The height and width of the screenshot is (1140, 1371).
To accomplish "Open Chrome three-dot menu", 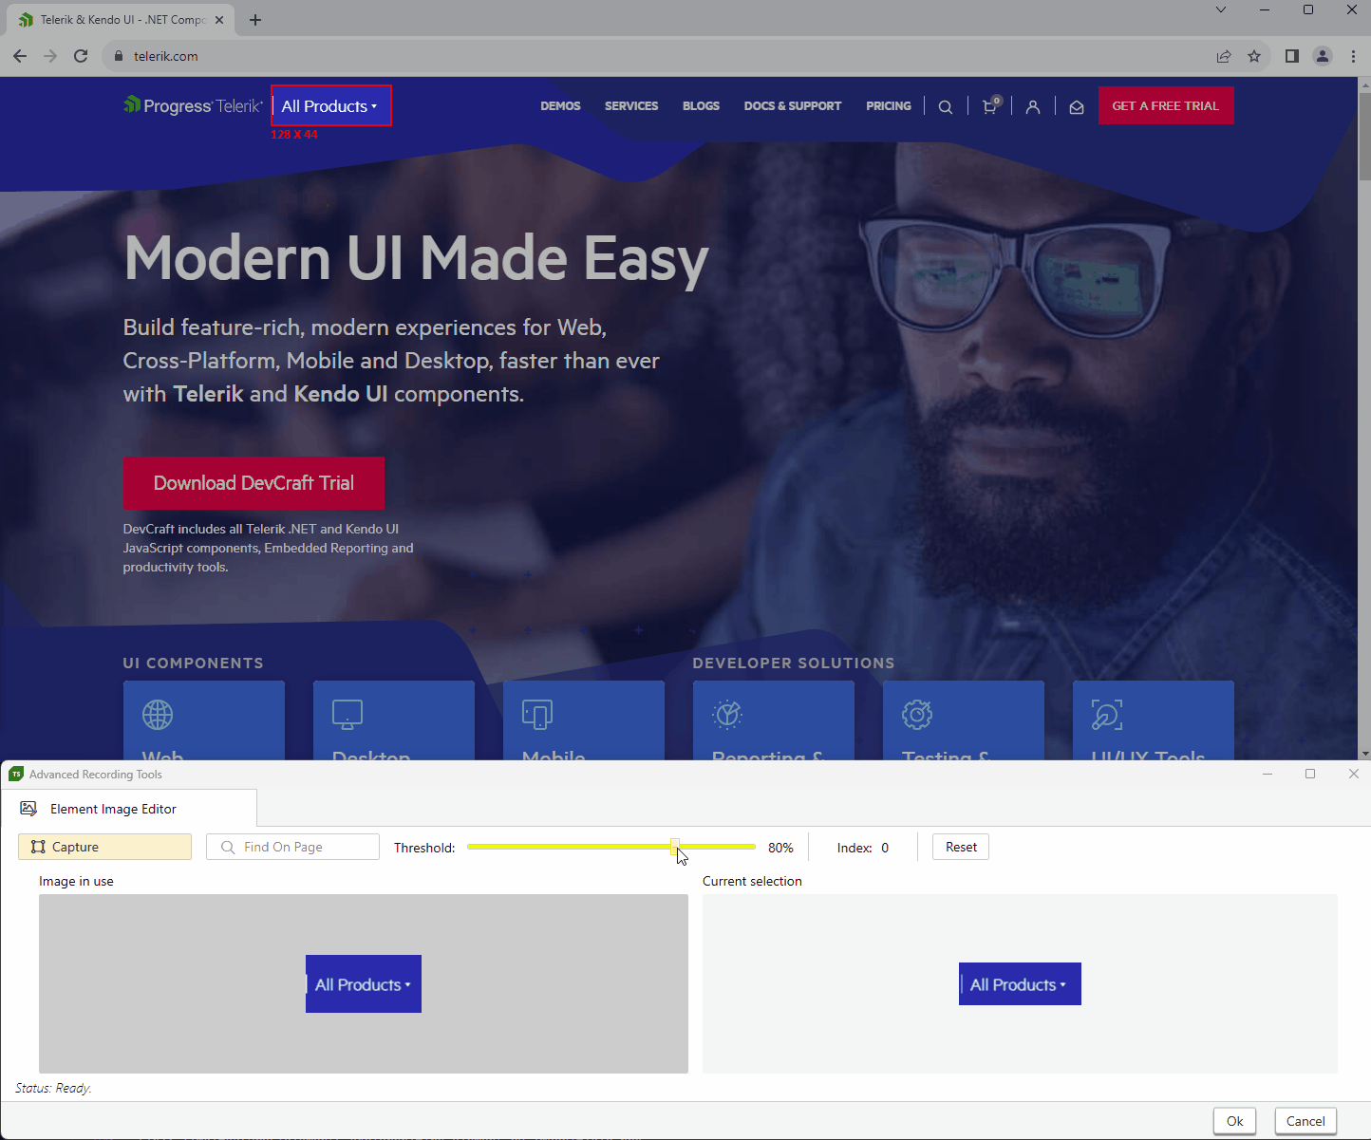I will [x=1353, y=56].
